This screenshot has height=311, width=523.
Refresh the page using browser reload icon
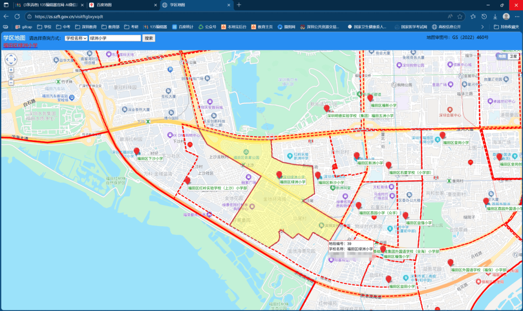(19, 16)
